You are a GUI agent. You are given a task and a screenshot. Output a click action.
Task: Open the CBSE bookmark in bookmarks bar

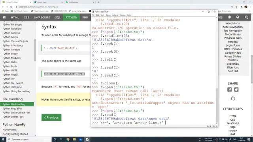[x=59, y=11]
